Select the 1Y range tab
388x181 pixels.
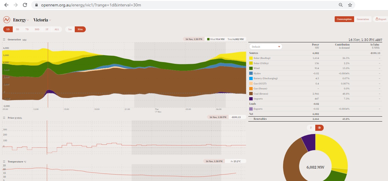[47, 29]
